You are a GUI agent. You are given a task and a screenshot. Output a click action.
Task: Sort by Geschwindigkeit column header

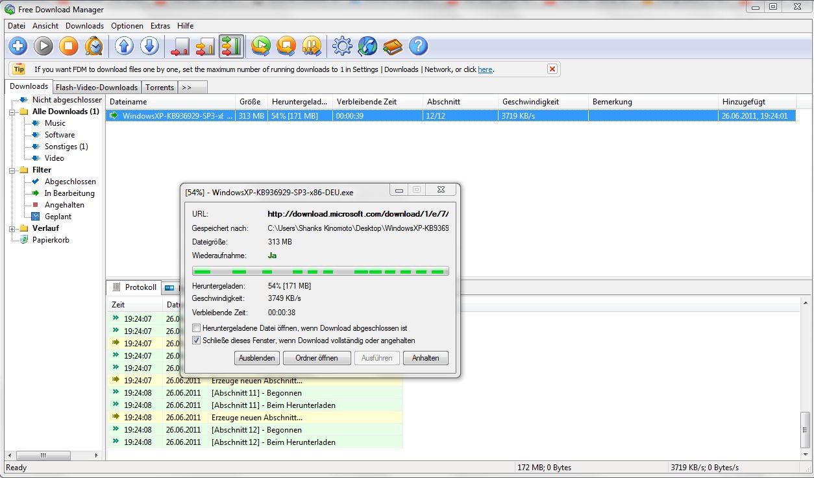point(543,102)
